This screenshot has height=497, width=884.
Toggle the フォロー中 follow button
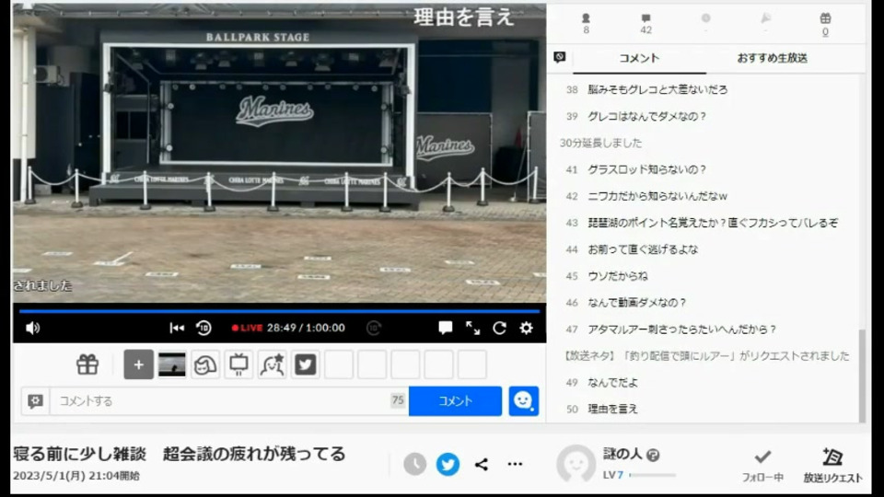(762, 466)
